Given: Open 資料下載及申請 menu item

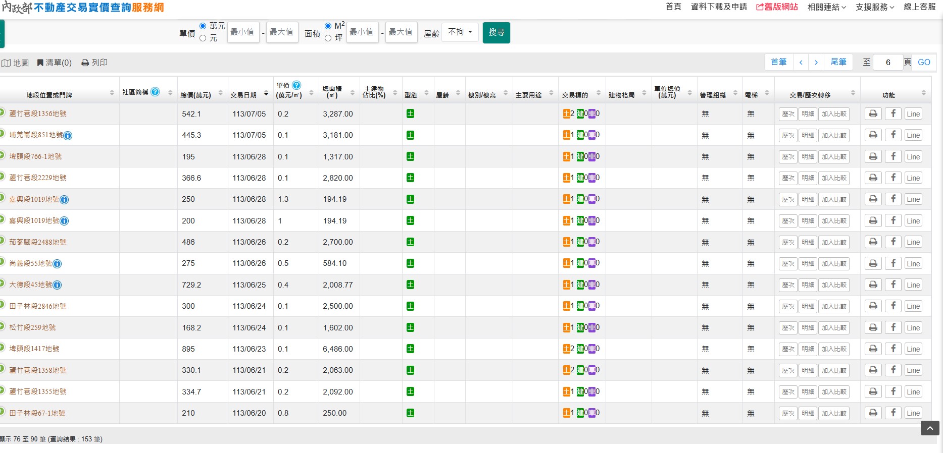Looking at the screenshot, I should [x=718, y=7].
